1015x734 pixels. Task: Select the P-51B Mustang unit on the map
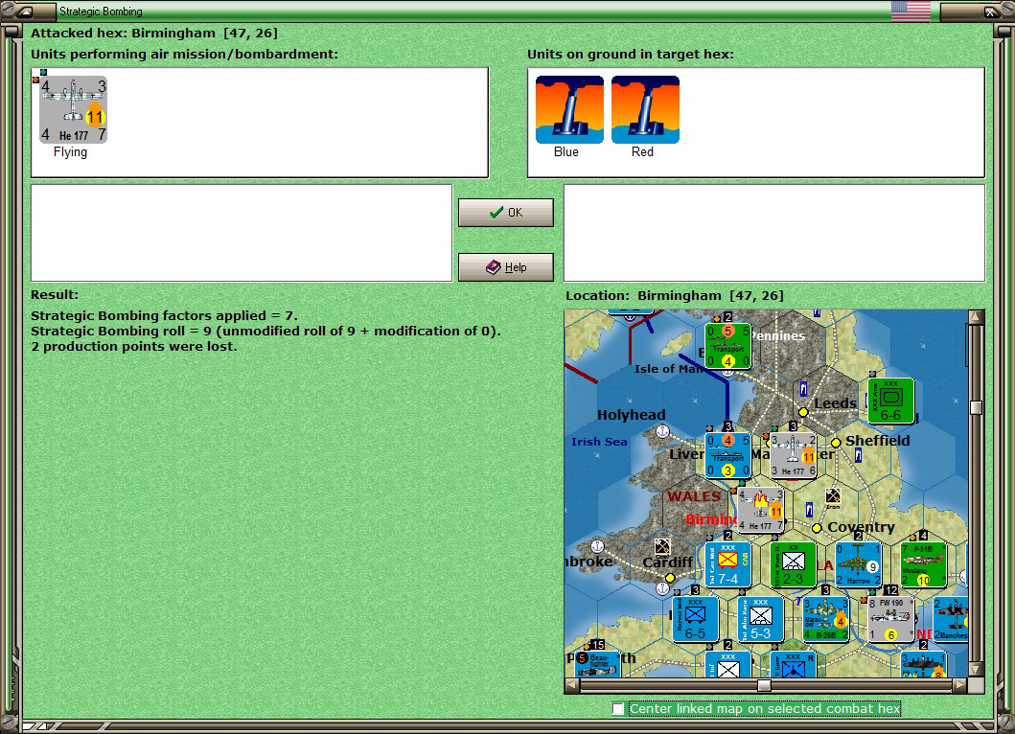(922, 564)
